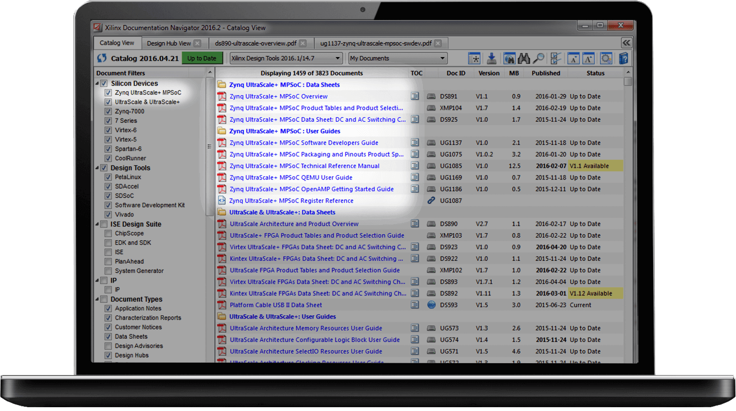736x411 pixels.
Task: Open the Xilinx Design Tools version dropdown
Action: click(286, 59)
